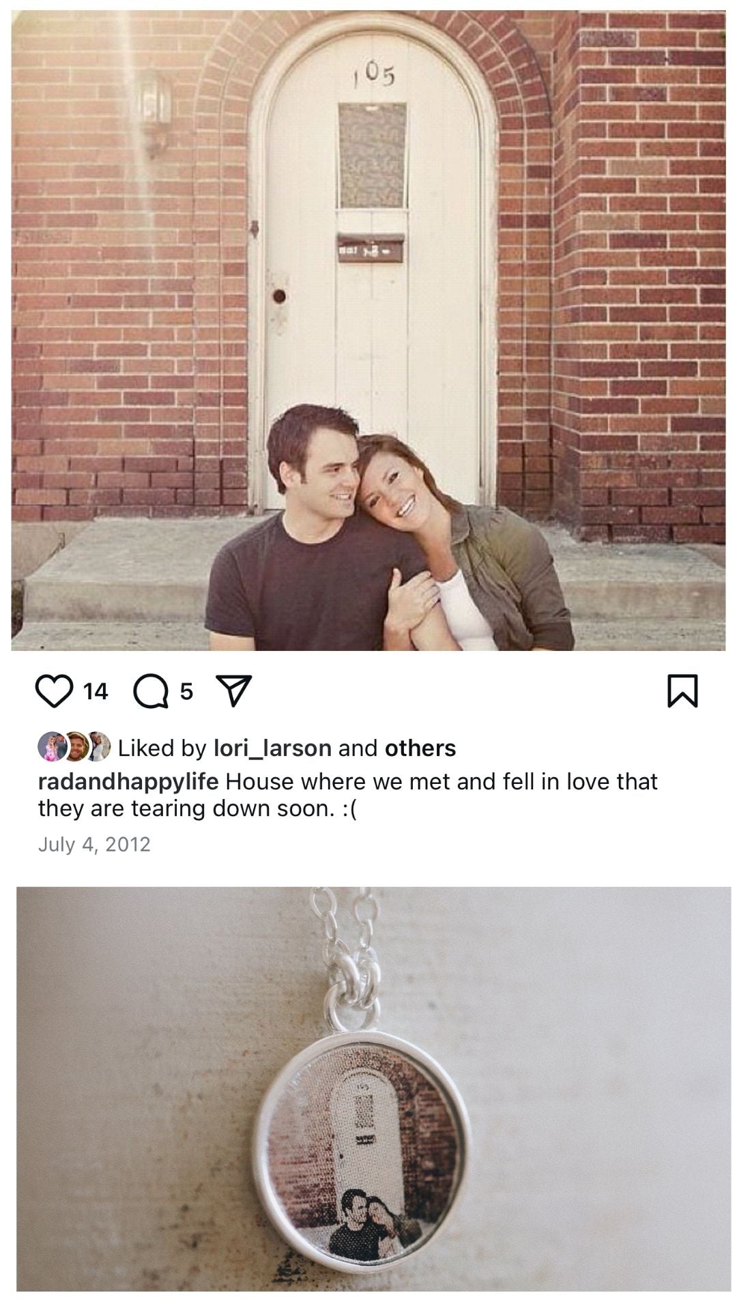Click the first liker avatar
Viewport: 737px width, 1310px height.
pyautogui.click(x=50, y=748)
